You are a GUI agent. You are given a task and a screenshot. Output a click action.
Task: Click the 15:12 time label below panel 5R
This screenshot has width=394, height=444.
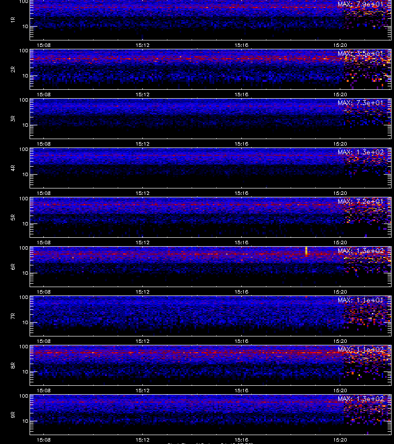[142, 242]
